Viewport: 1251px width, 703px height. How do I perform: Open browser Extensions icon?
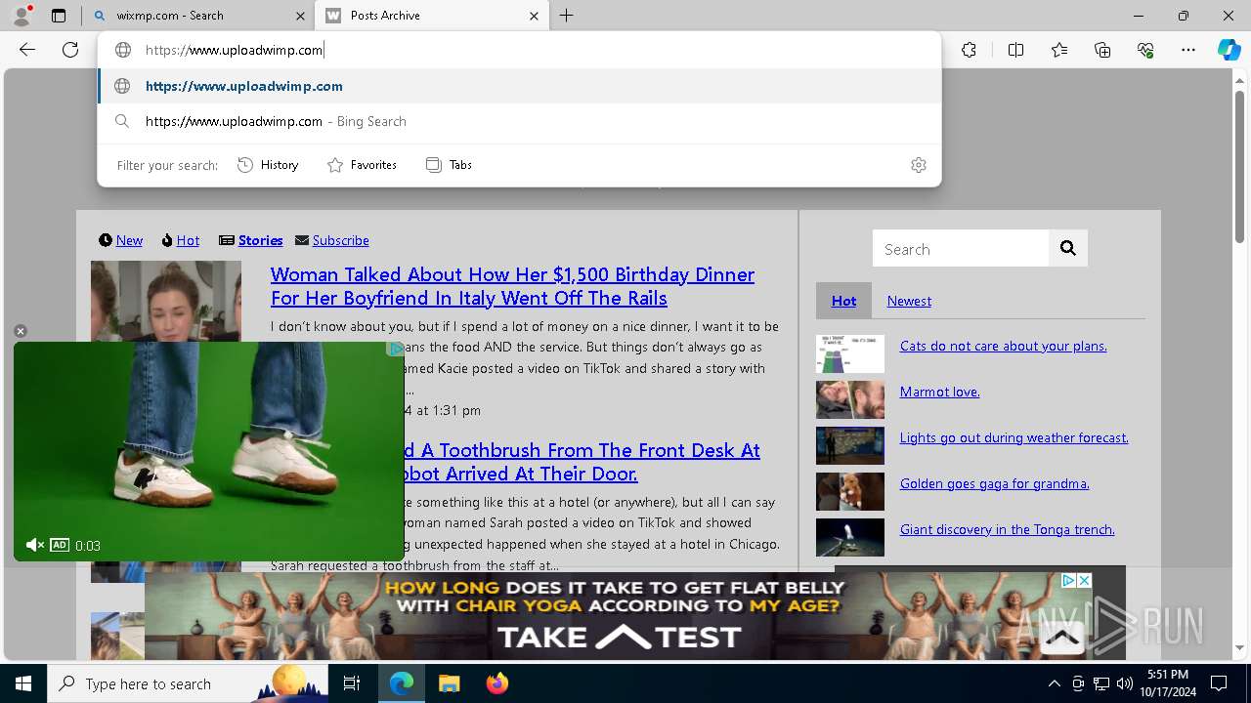pos(969,50)
